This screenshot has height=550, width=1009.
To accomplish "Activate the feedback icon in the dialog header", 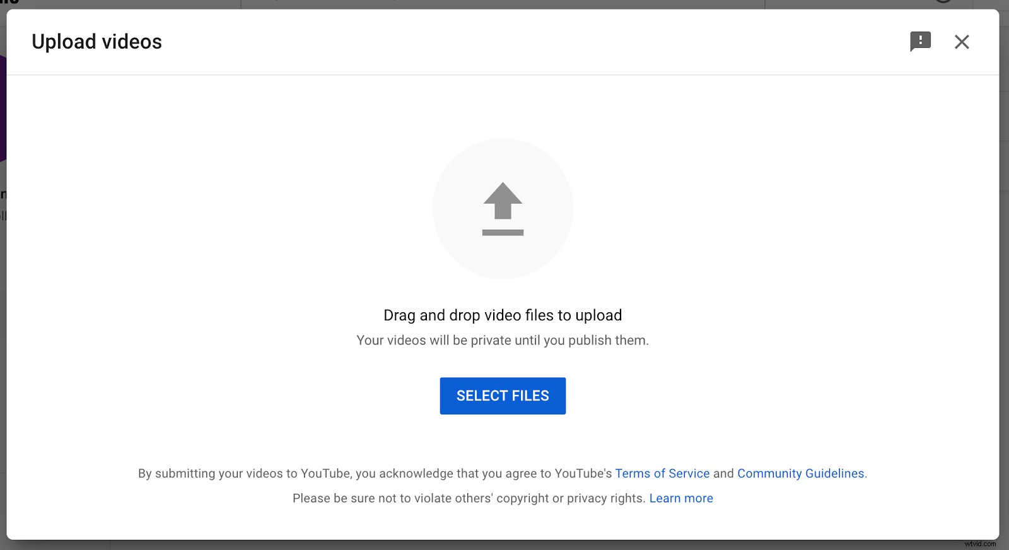I will 920,41.
